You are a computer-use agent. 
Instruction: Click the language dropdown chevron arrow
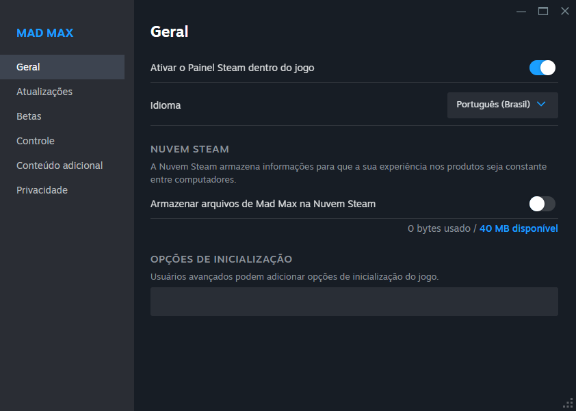point(540,105)
